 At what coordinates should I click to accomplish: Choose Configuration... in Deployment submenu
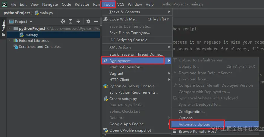[215, 112]
